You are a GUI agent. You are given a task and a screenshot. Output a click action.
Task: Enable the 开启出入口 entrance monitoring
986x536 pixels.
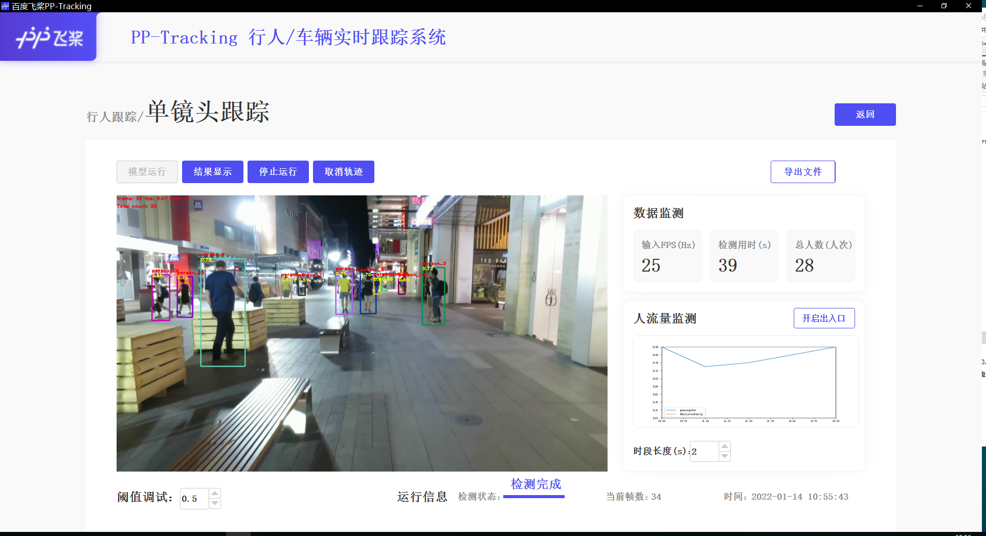[x=824, y=318]
